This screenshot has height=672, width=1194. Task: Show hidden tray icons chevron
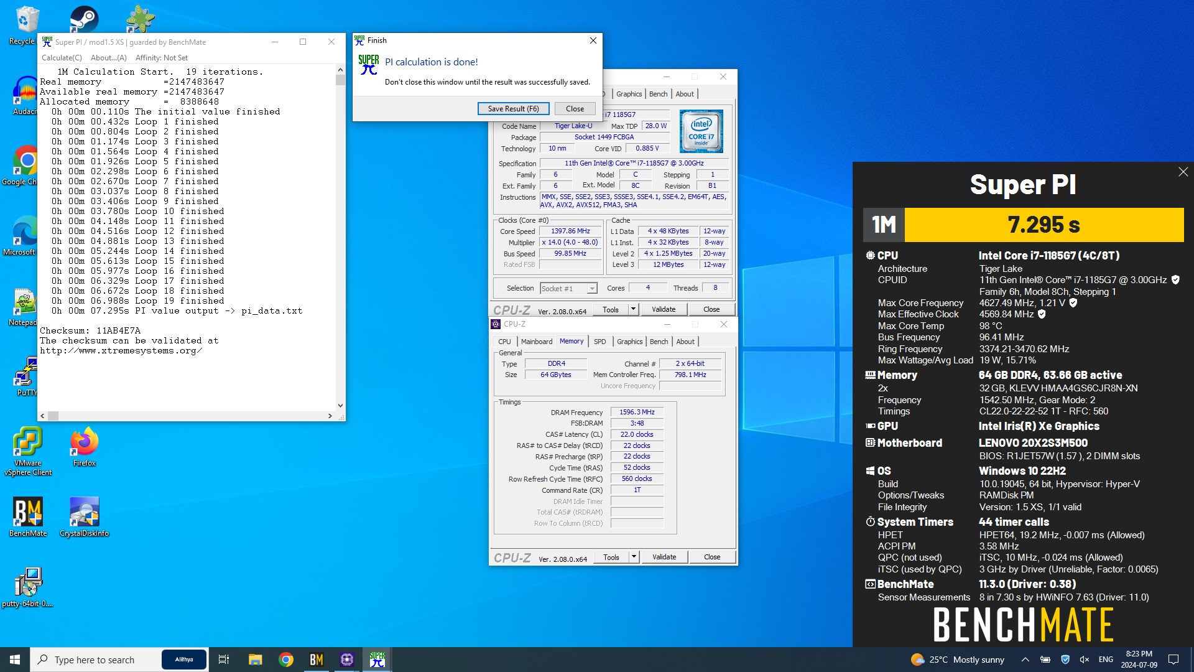1025,660
